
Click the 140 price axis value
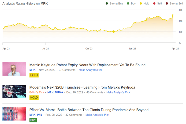(x=181, y=10)
